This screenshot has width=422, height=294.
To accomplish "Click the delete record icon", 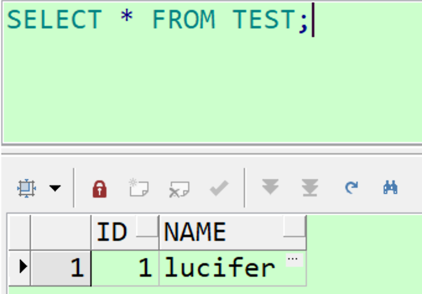I will [x=179, y=189].
